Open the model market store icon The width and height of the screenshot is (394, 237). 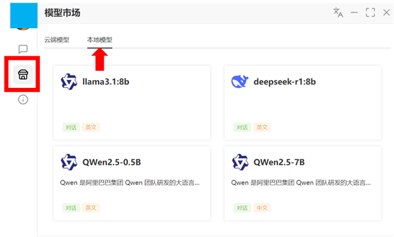pos(23,74)
